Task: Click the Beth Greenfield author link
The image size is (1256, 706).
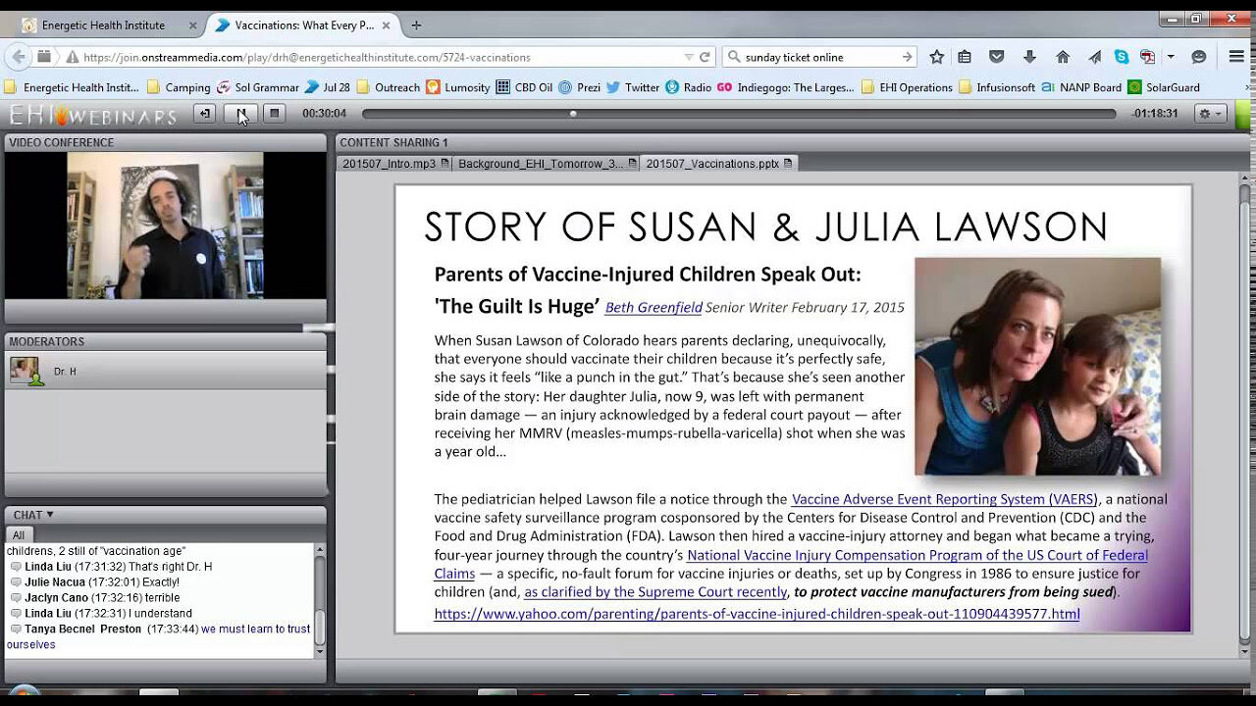Action: pos(654,307)
